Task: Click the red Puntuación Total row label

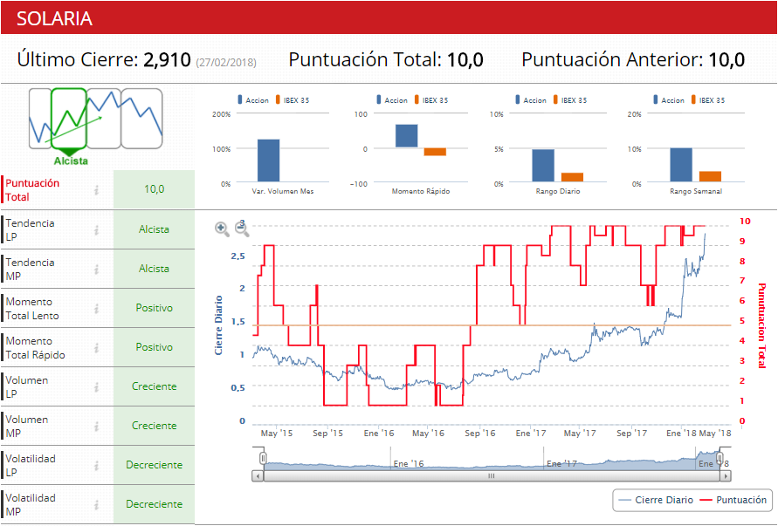Action: tap(32, 190)
